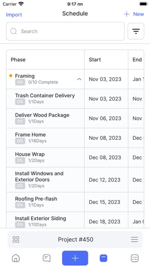This screenshot has height=267, width=150.
Task: Open the grid dashboard icon beside Project #450
Action: 16,239
